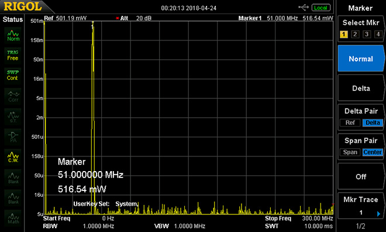
Task: Set Span Pair to Span
Action: (350, 152)
